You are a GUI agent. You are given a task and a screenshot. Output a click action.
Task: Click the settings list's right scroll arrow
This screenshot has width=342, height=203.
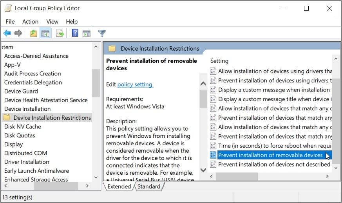pyautogui.click(x=327, y=176)
